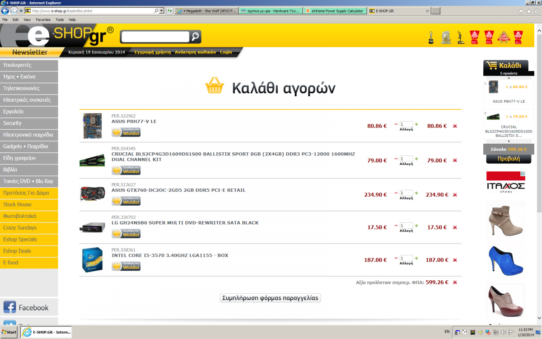Open Crazy Sundays category
The image size is (542, 339).
(29, 228)
